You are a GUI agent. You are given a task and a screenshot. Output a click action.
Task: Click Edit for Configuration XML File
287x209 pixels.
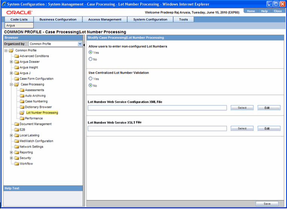[269, 108]
